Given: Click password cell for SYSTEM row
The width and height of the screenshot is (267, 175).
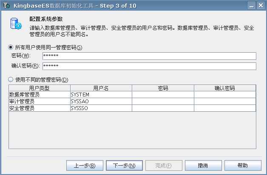Looking at the screenshot, I should coord(163,95).
